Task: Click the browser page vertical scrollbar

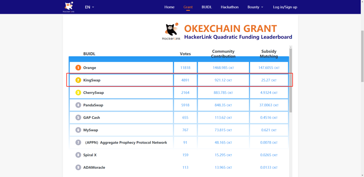Action: click(363, 56)
